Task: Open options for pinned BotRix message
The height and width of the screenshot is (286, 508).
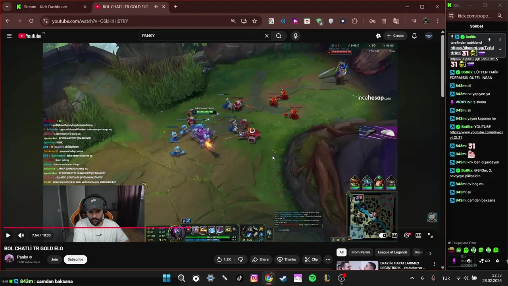Action: click(500, 40)
